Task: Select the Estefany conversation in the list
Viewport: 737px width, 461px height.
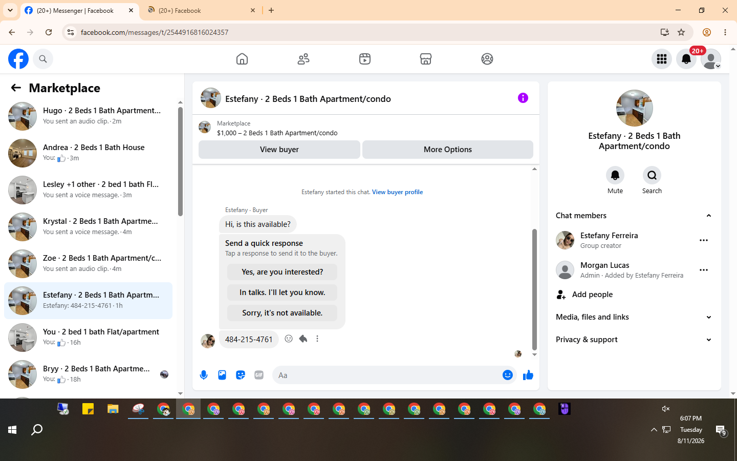Action: point(88,300)
